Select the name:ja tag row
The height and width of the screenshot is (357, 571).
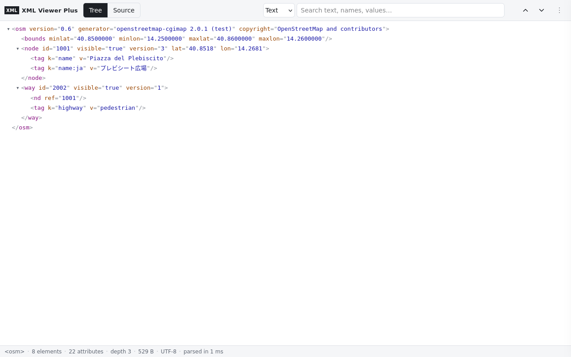(x=94, y=68)
